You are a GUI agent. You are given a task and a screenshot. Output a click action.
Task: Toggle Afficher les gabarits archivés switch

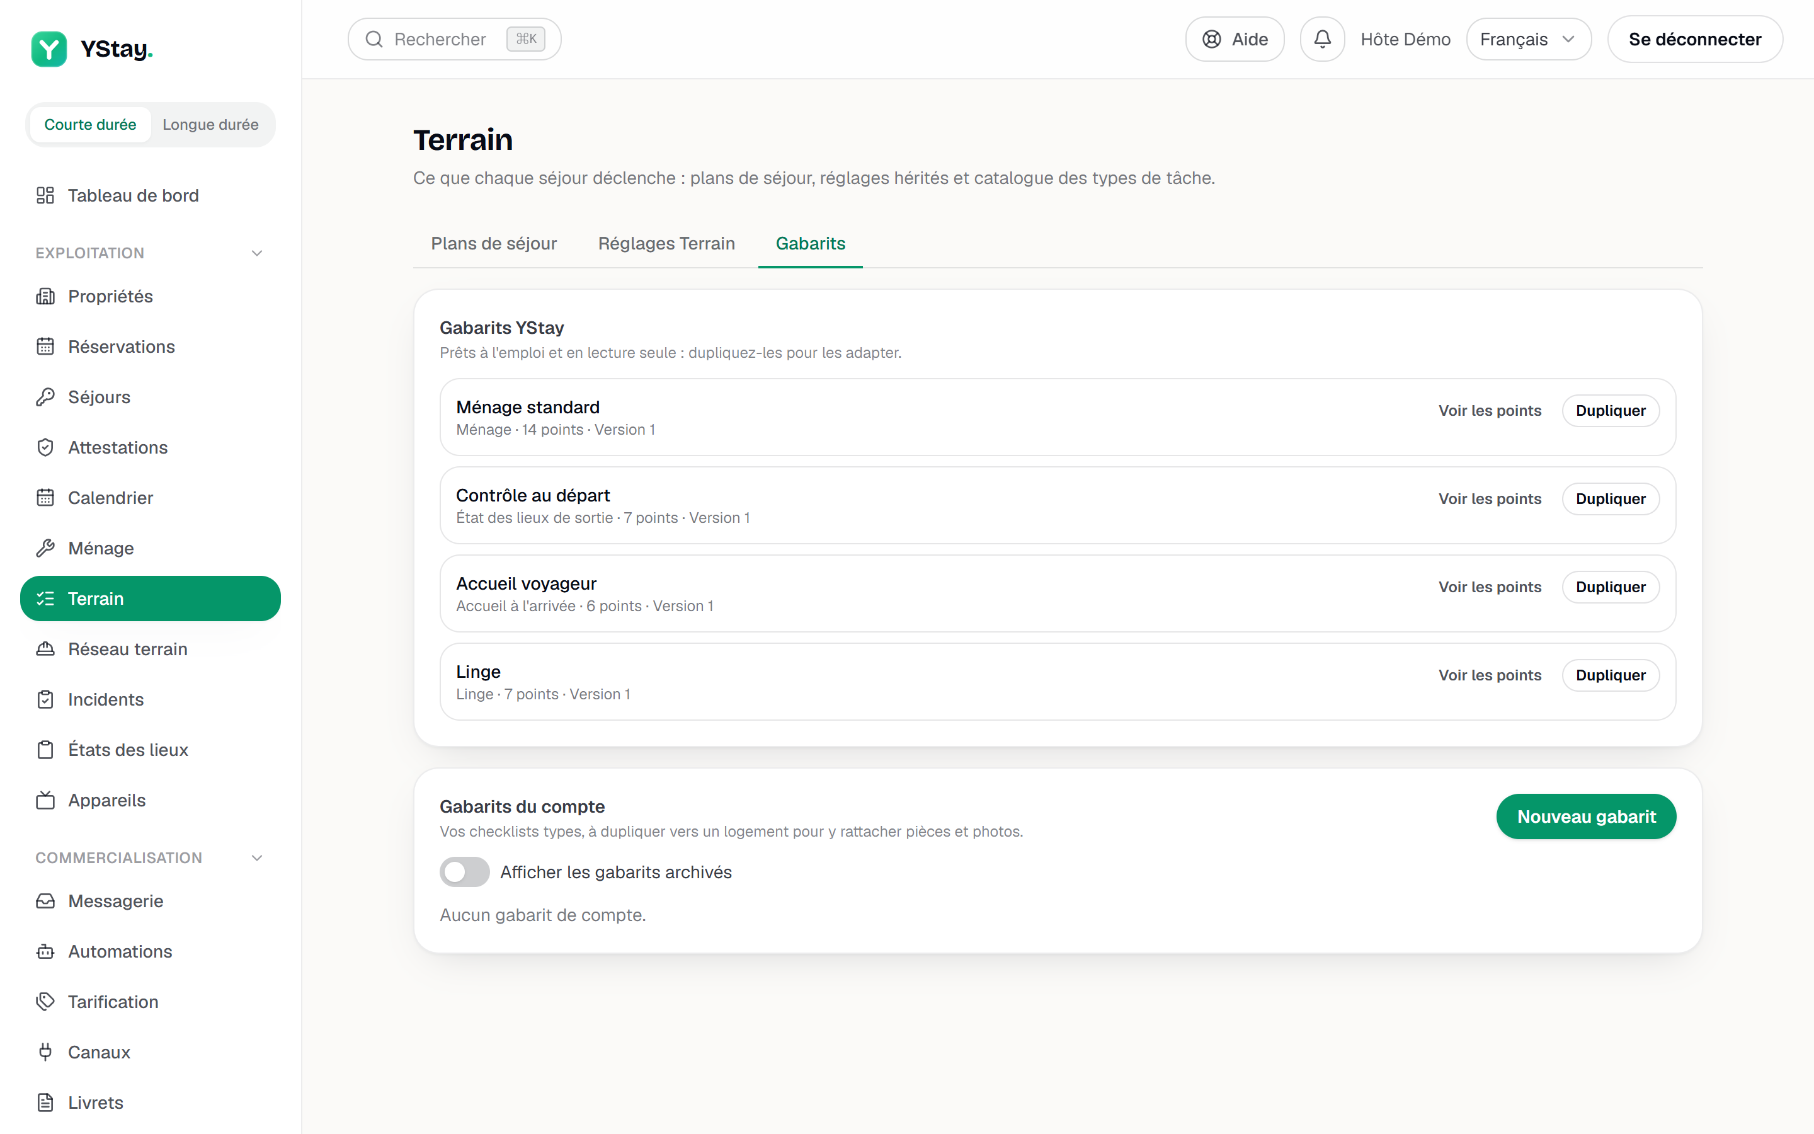[465, 873]
